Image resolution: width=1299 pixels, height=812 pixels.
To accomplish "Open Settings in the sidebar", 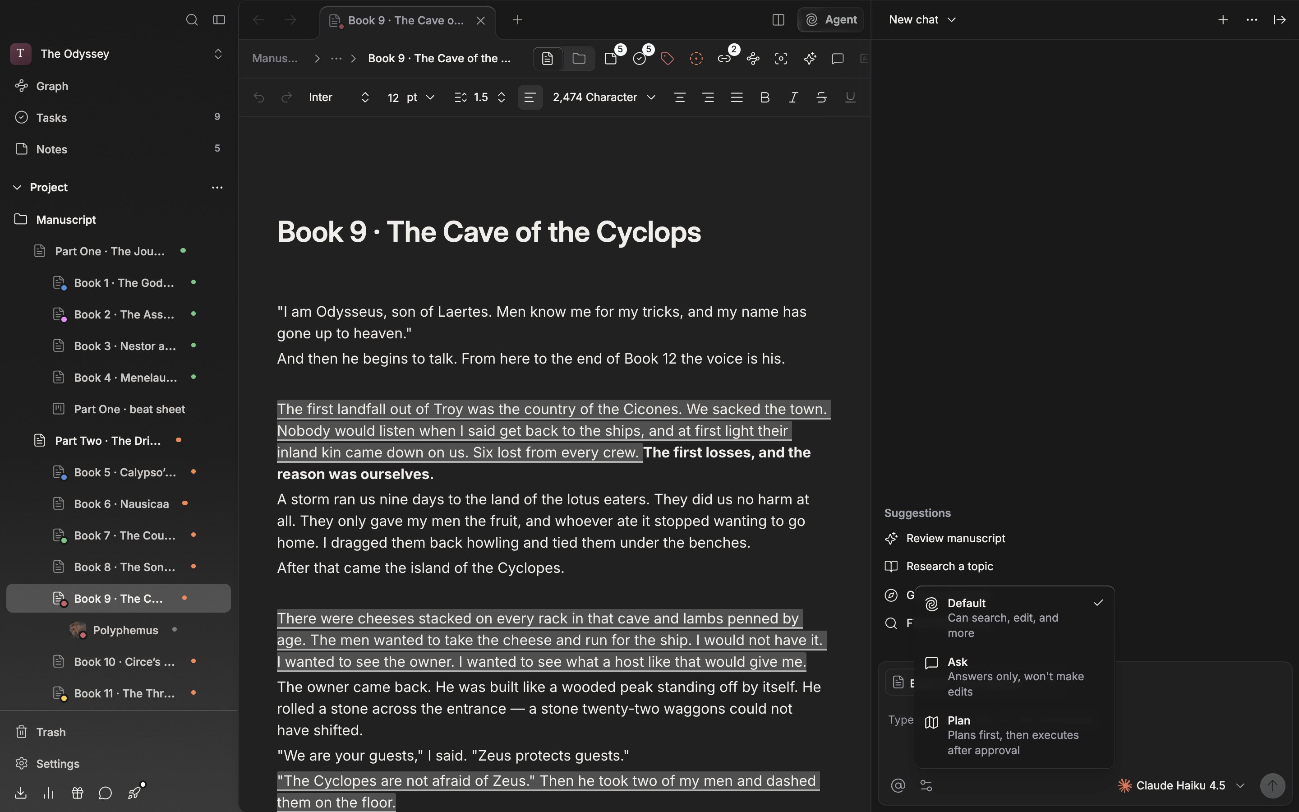I will [x=118, y=764].
